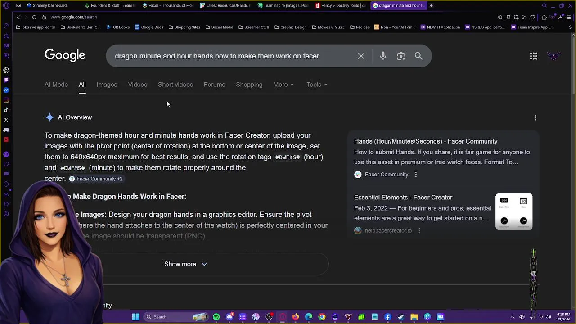Screen dimensions: 576x324
Task: Show hidden system tray icons
Action: tap(512, 317)
